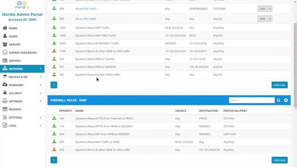Open the Allow SSH traffic rule link
The image size is (297, 167).
86,19
